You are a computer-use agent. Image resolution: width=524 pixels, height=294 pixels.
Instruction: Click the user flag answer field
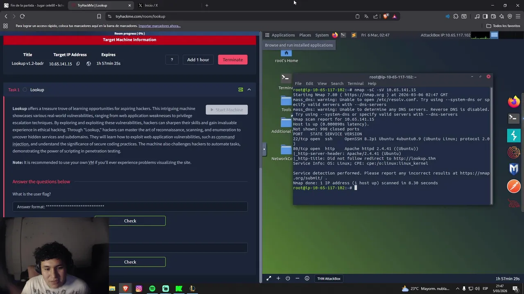pyautogui.click(x=130, y=207)
